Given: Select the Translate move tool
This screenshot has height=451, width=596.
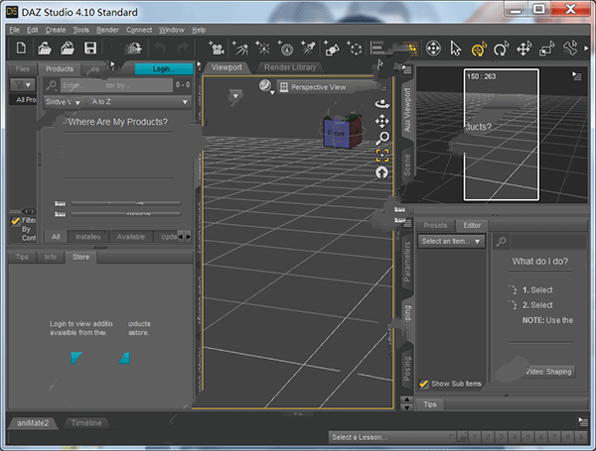Looking at the screenshot, I should (x=523, y=49).
